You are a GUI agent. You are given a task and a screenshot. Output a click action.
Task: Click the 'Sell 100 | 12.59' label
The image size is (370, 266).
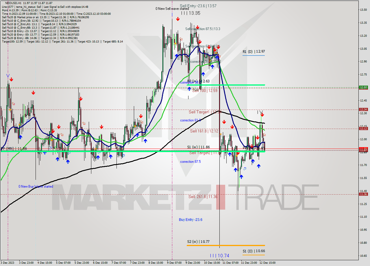(x=205, y=90)
